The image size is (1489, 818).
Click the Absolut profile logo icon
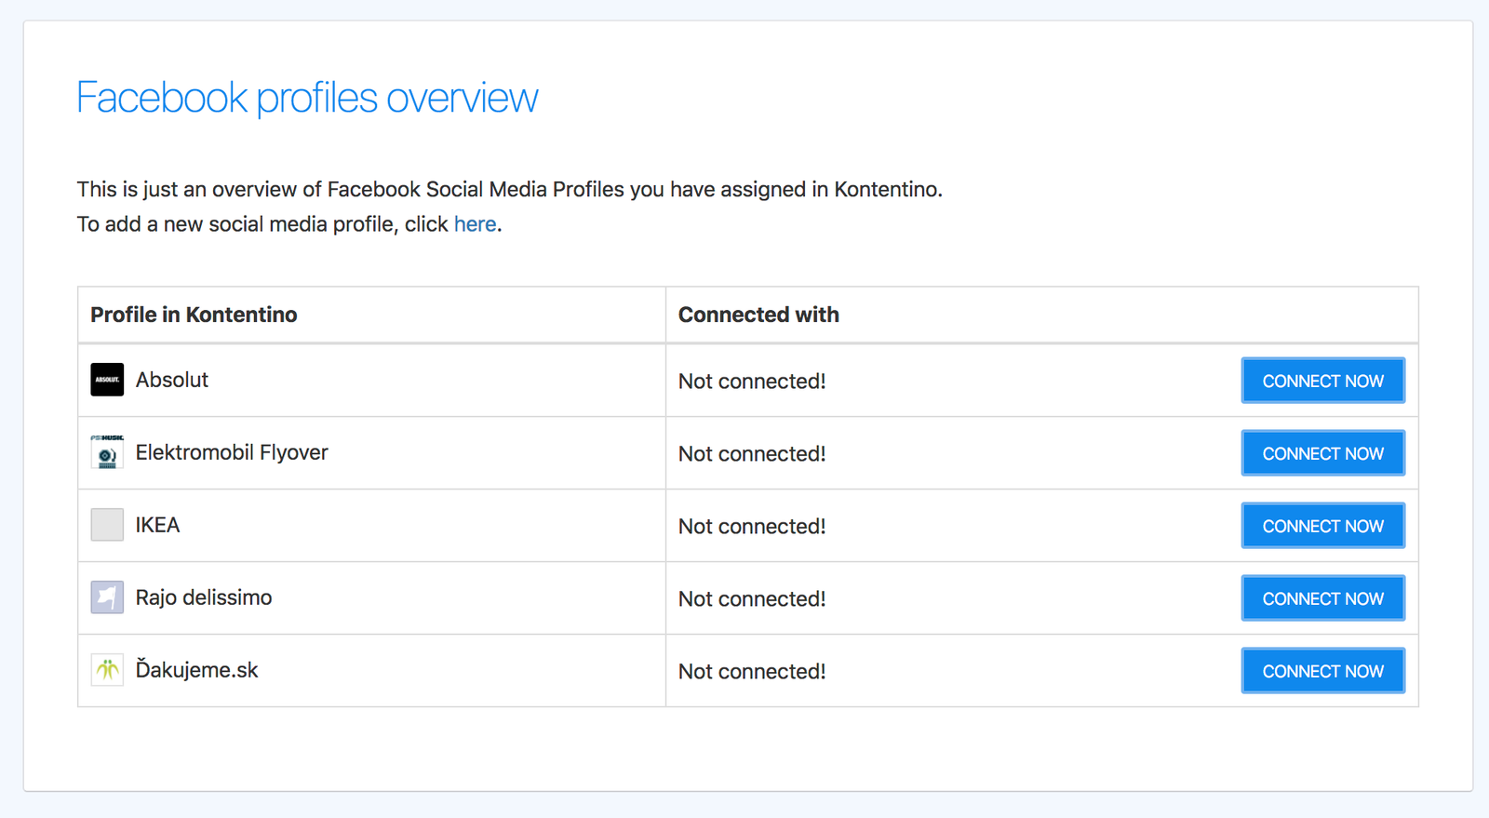(107, 380)
